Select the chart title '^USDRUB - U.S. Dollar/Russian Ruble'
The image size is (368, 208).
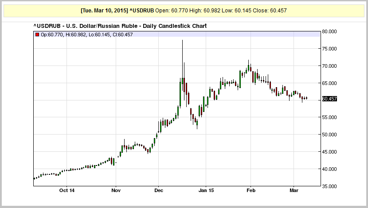[86, 26]
